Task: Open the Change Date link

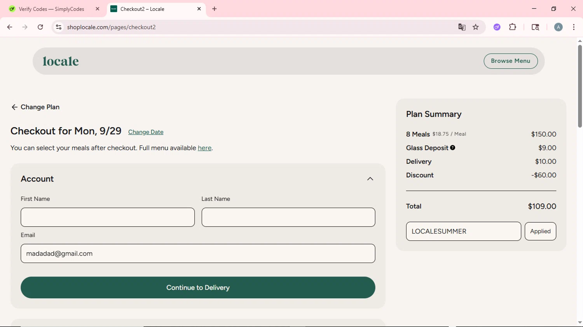Action: click(x=146, y=132)
